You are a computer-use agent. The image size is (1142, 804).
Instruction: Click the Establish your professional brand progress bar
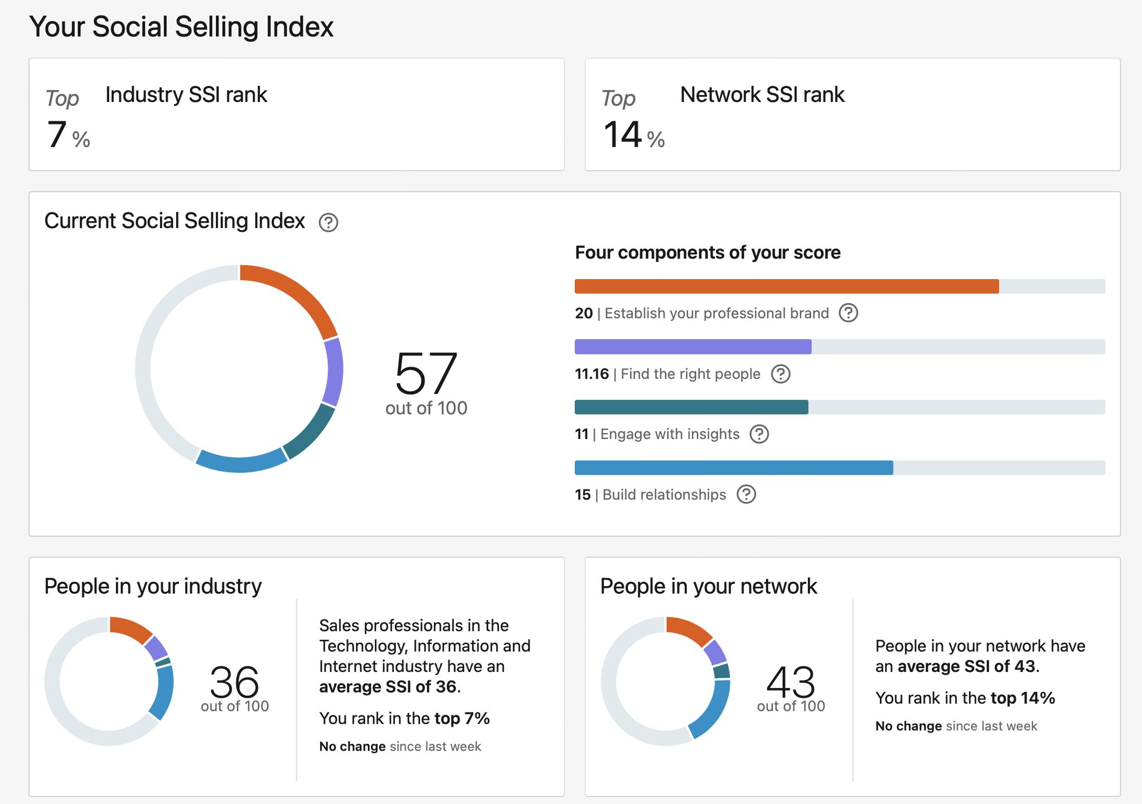pos(781,286)
